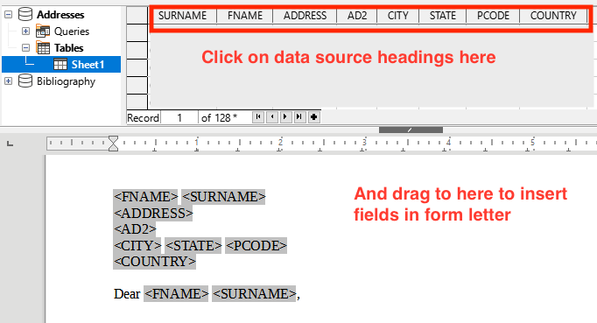Select the Addresses tree label
597x323 pixels.
click(x=60, y=15)
